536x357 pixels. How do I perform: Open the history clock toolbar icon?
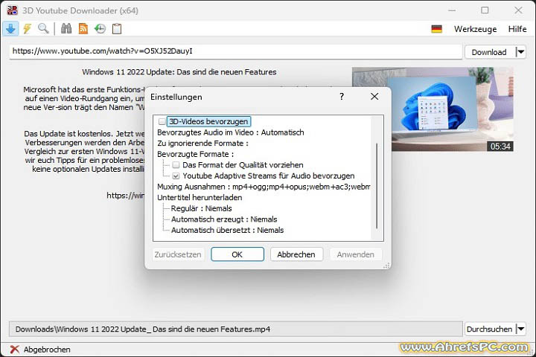tap(100, 29)
